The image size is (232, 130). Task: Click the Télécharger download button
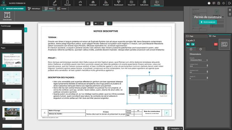coord(208,22)
